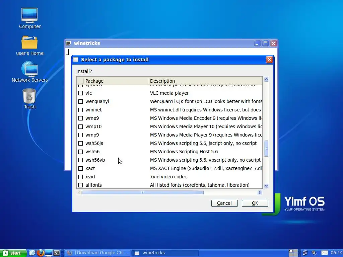Image resolution: width=343 pixels, height=257 pixels.
Task: Select 'VLC media player' description text
Action: click(169, 93)
